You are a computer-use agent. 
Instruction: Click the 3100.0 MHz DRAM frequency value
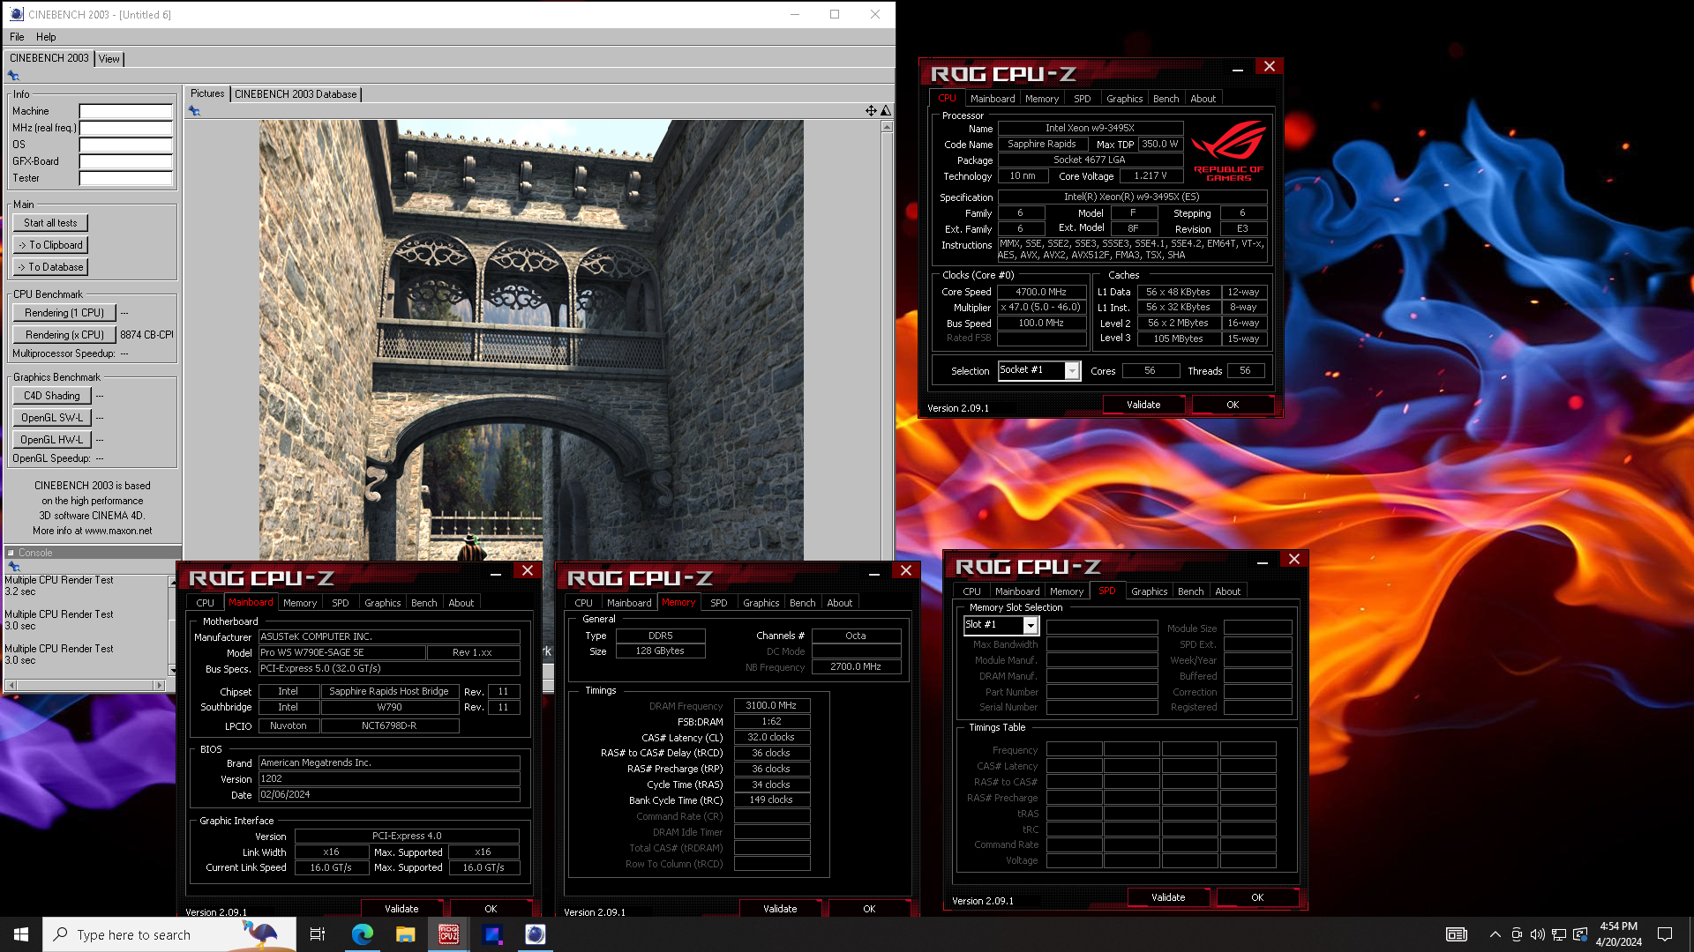pos(771,705)
